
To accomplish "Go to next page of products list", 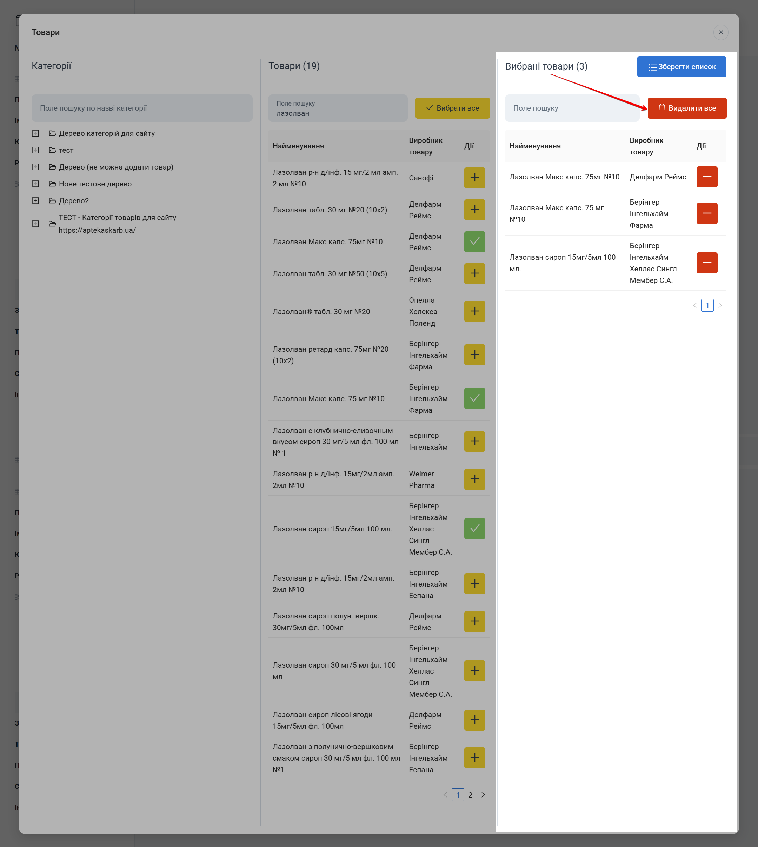I will 483,794.
